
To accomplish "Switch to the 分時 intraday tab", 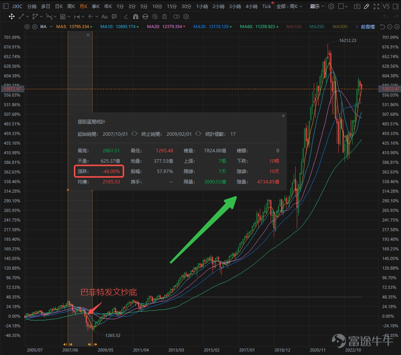I will click(x=32, y=7).
